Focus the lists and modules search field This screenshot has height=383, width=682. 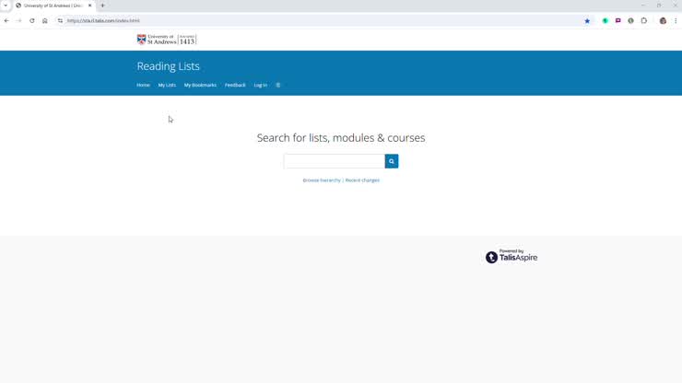tap(334, 161)
